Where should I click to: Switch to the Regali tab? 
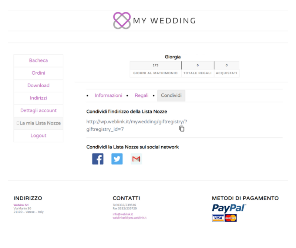141,95
